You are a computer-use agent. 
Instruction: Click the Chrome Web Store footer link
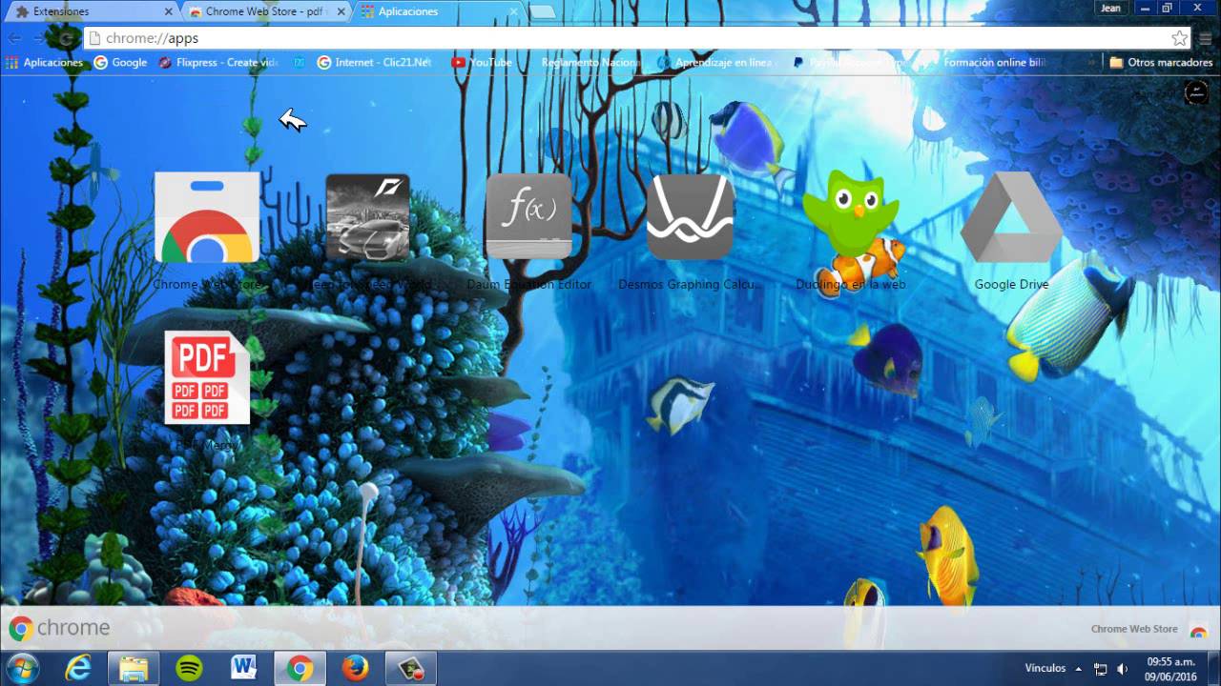[1149, 629]
